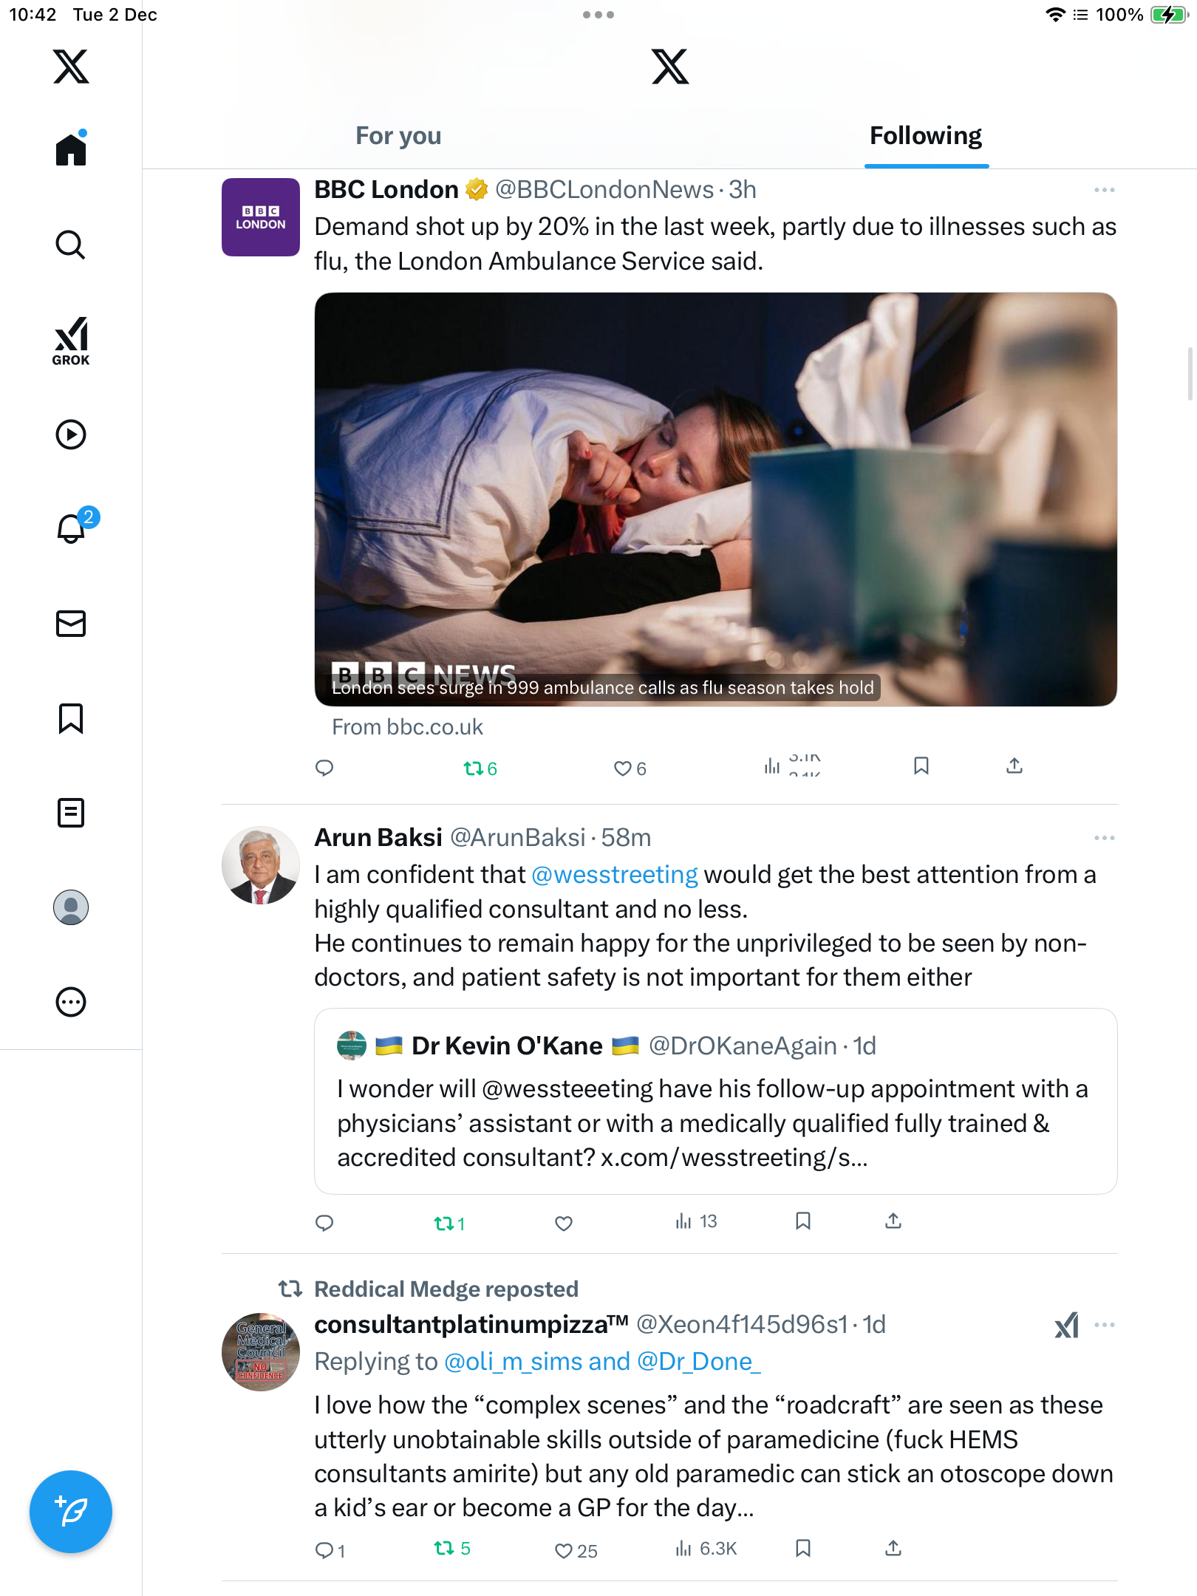Open more options on BBC London post

(1104, 190)
